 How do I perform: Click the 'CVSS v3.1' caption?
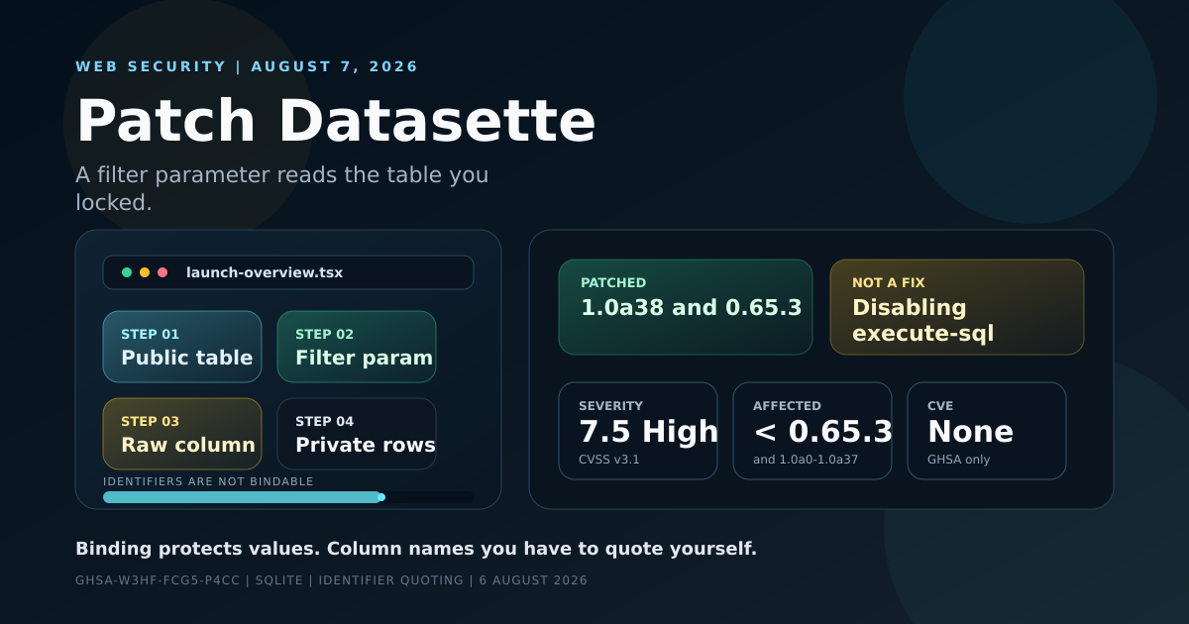(x=609, y=460)
